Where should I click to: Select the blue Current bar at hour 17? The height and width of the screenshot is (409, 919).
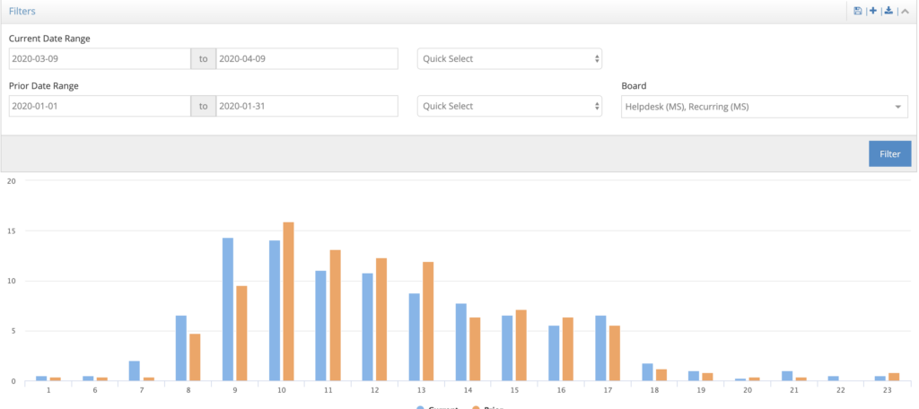point(600,348)
